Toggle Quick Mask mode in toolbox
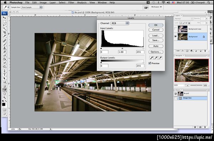This screenshot has height=141, width=214. pyautogui.click(x=5, y=110)
